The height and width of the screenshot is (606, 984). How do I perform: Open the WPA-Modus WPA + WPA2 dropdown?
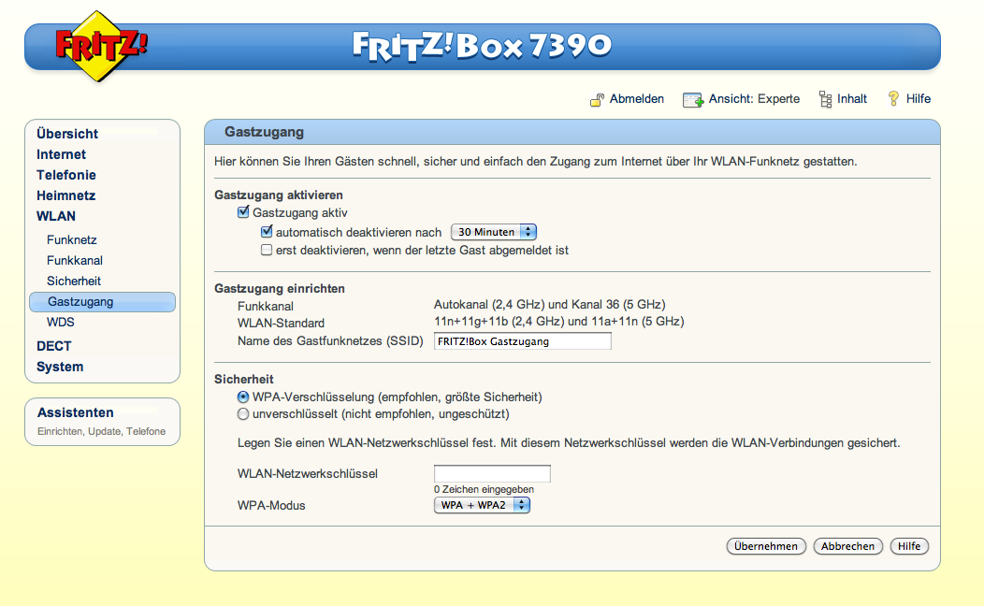click(482, 505)
